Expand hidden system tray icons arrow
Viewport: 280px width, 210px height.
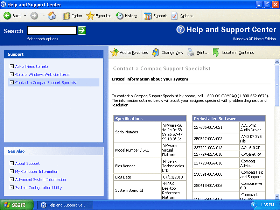(254, 205)
